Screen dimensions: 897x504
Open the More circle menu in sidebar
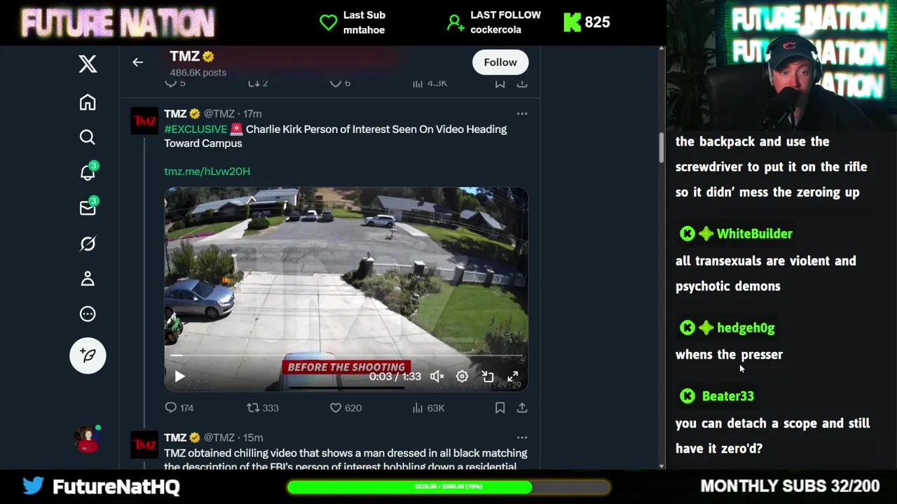click(x=88, y=314)
